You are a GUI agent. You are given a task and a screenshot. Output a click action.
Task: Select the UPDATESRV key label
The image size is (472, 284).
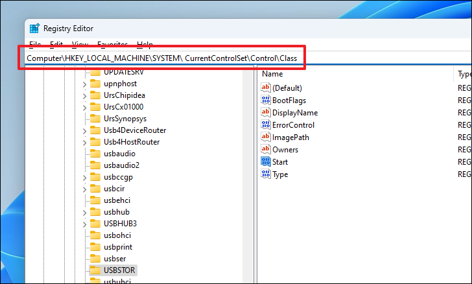coord(124,72)
